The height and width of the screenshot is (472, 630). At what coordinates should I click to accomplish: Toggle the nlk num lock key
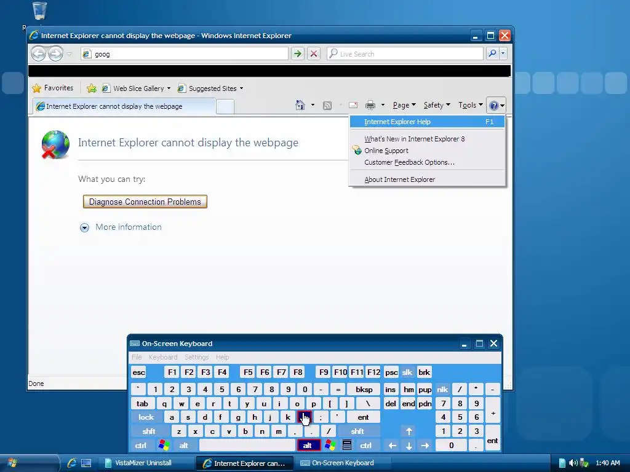(442, 389)
